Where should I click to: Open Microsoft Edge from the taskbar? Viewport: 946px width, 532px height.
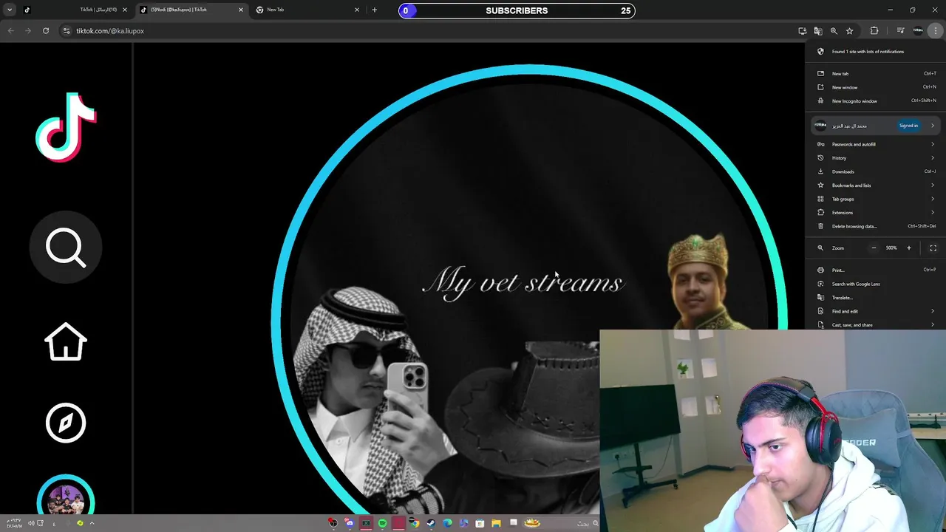pyautogui.click(x=447, y=523)
